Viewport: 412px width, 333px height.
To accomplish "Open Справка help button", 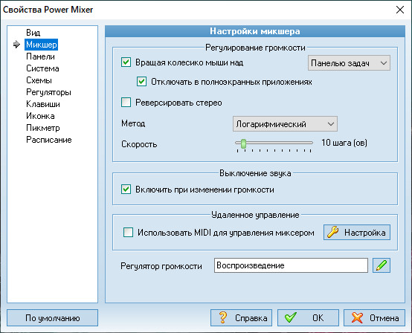I will (241, 318).
